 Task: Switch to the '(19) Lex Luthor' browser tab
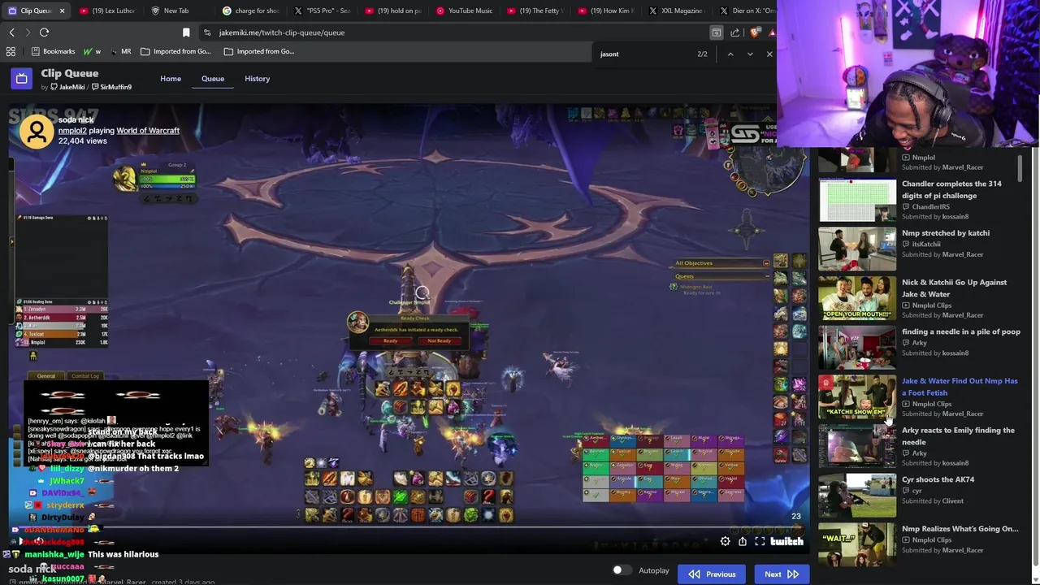coord(107,11)
